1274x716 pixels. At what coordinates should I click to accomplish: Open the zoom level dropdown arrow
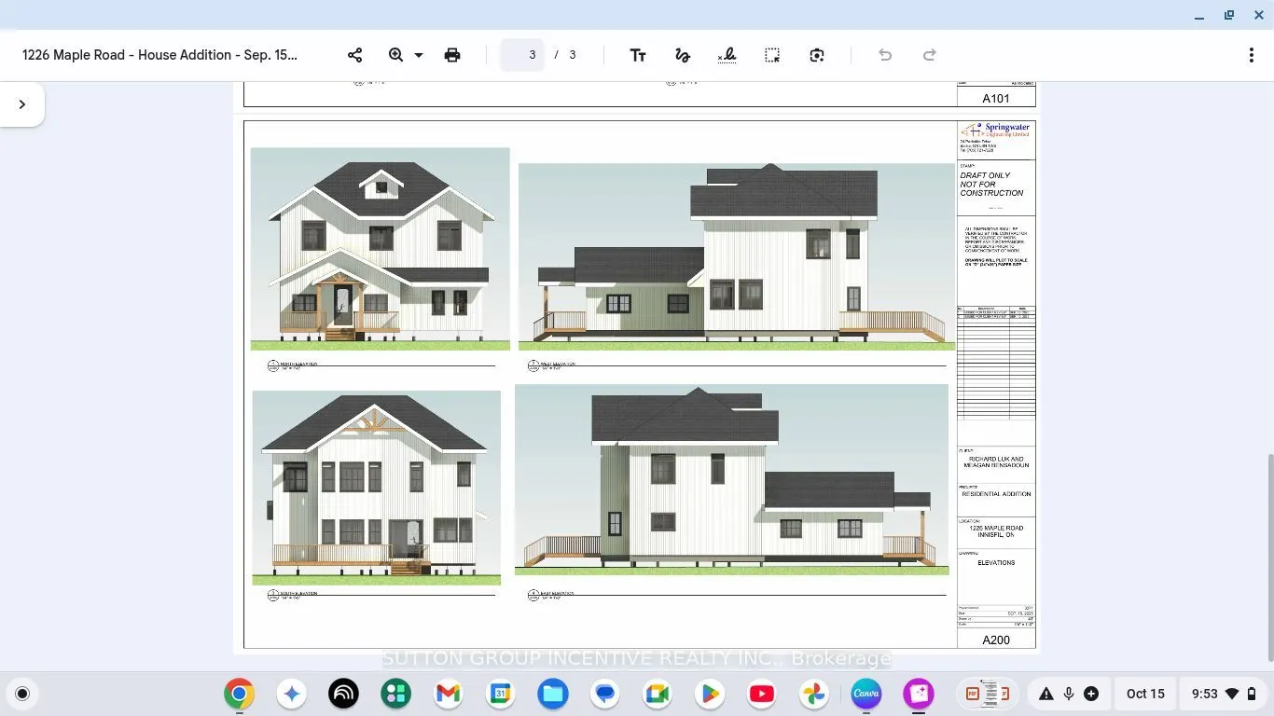pos(419,55)
